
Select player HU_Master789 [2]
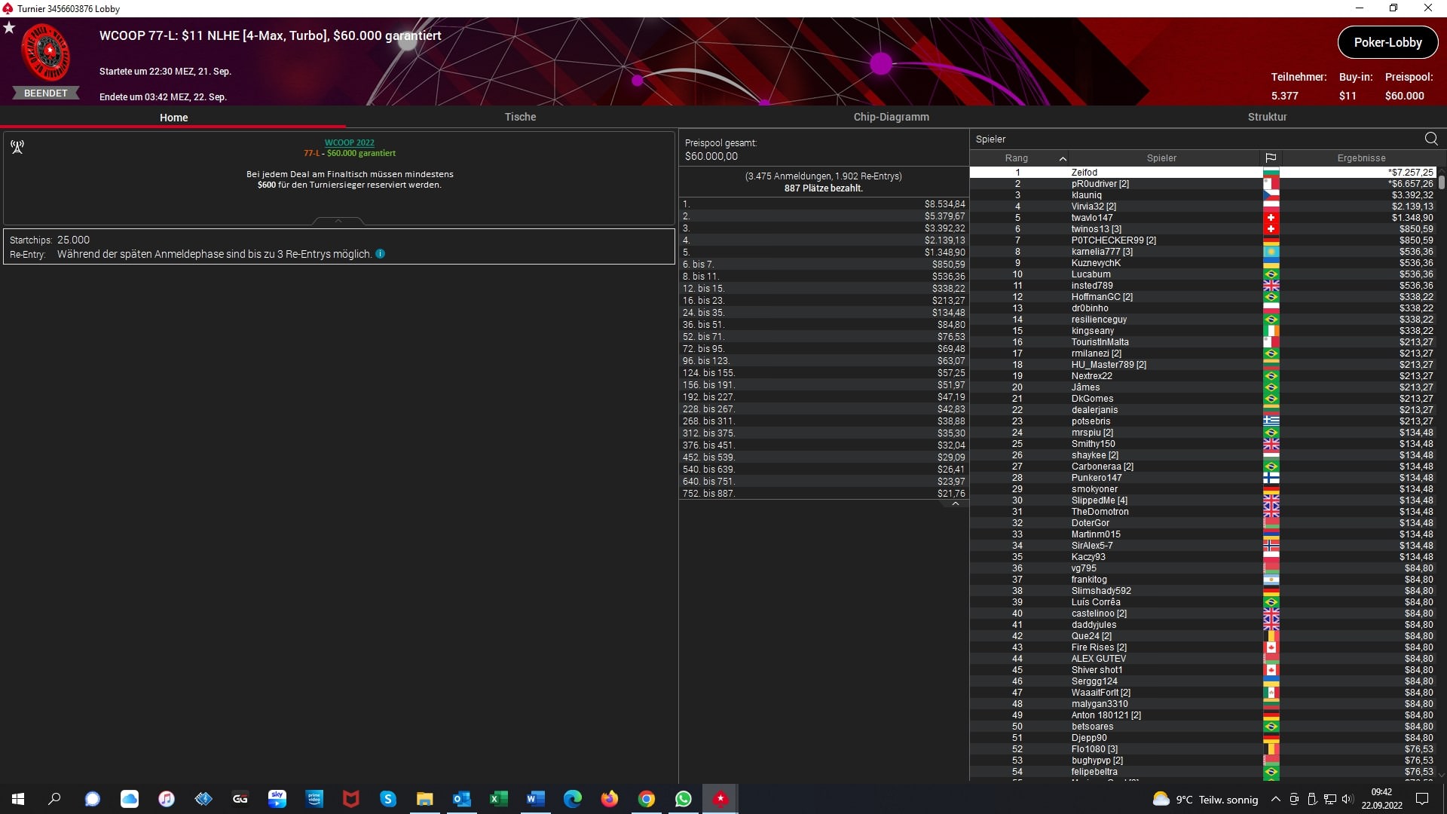click(x=1203, y=365)
